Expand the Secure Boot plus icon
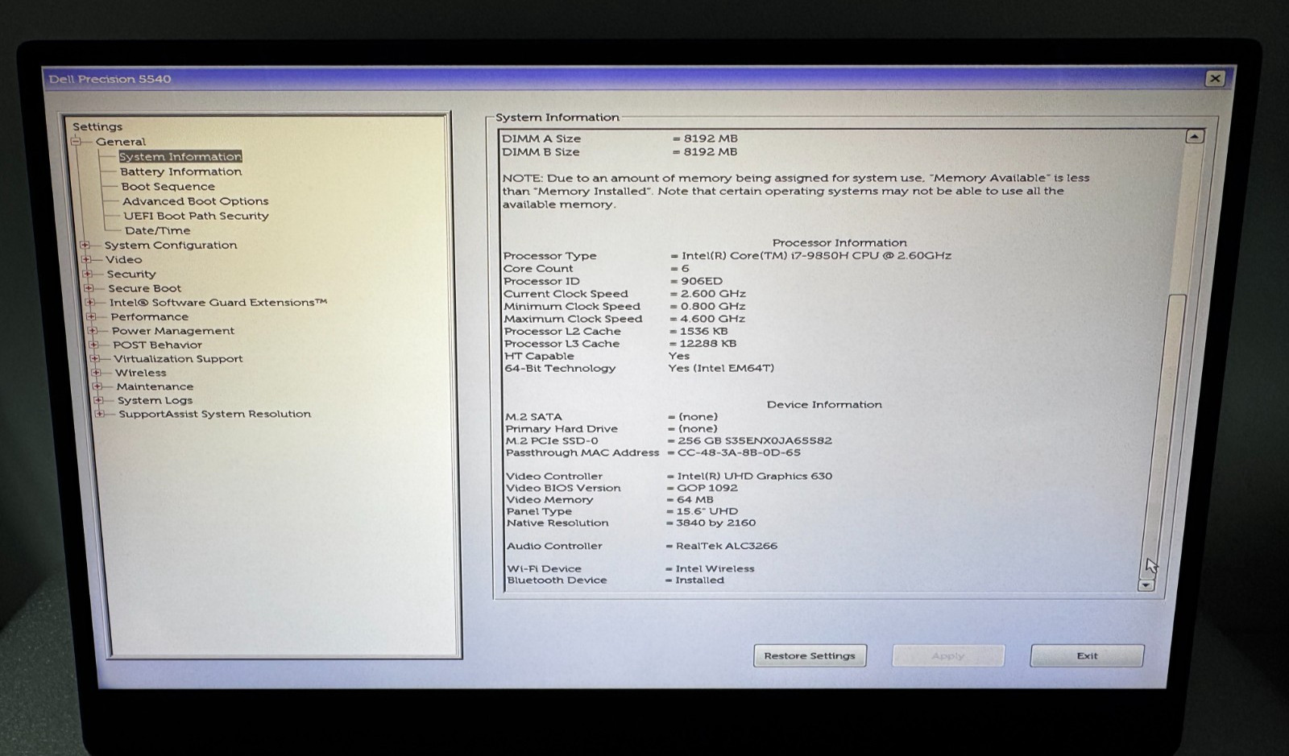Screen dimensions: 1289x756 (x=89, y=288)
